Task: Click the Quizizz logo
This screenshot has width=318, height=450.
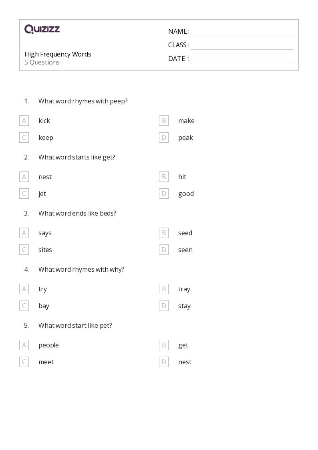Action: (42, 29)
